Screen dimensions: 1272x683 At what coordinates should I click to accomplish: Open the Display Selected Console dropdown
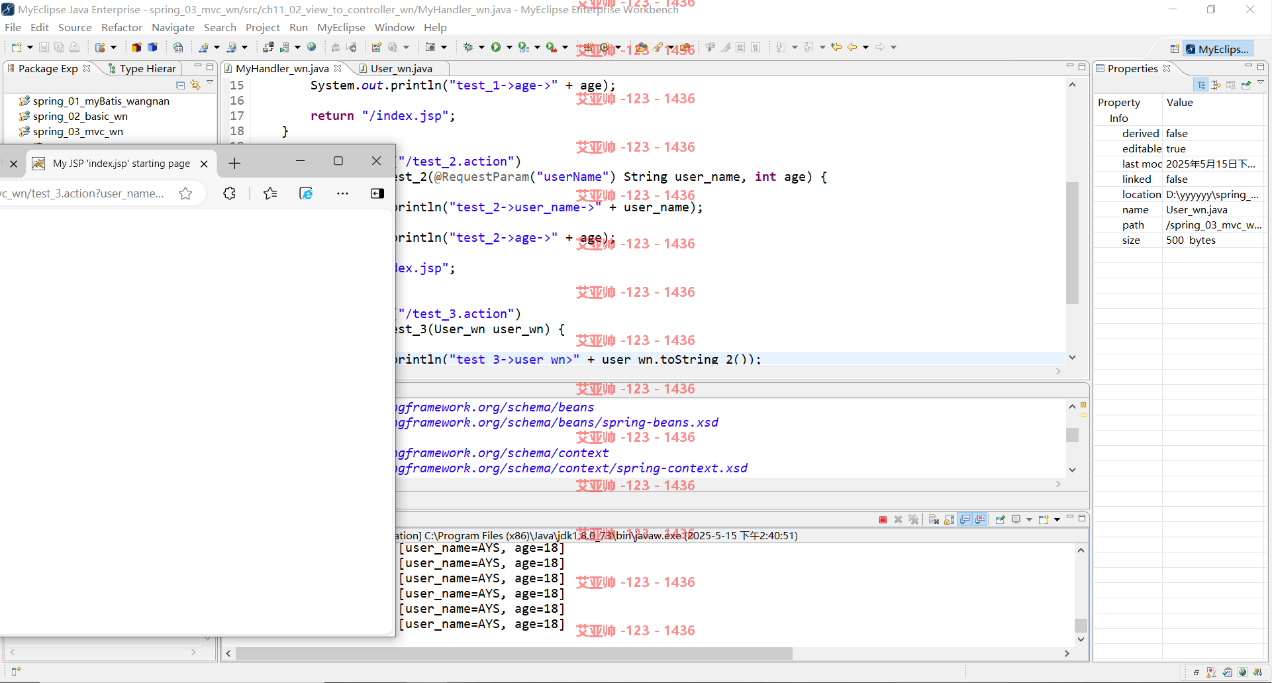pyautogui.click(x=1029, y=519)
